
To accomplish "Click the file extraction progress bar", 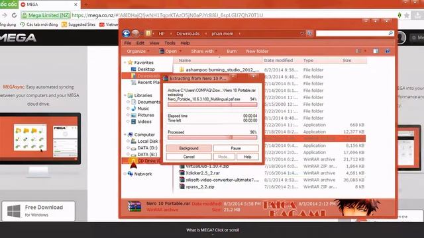I will pos(212,104).
